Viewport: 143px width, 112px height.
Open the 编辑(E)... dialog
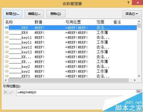click(x=34, y=14)
